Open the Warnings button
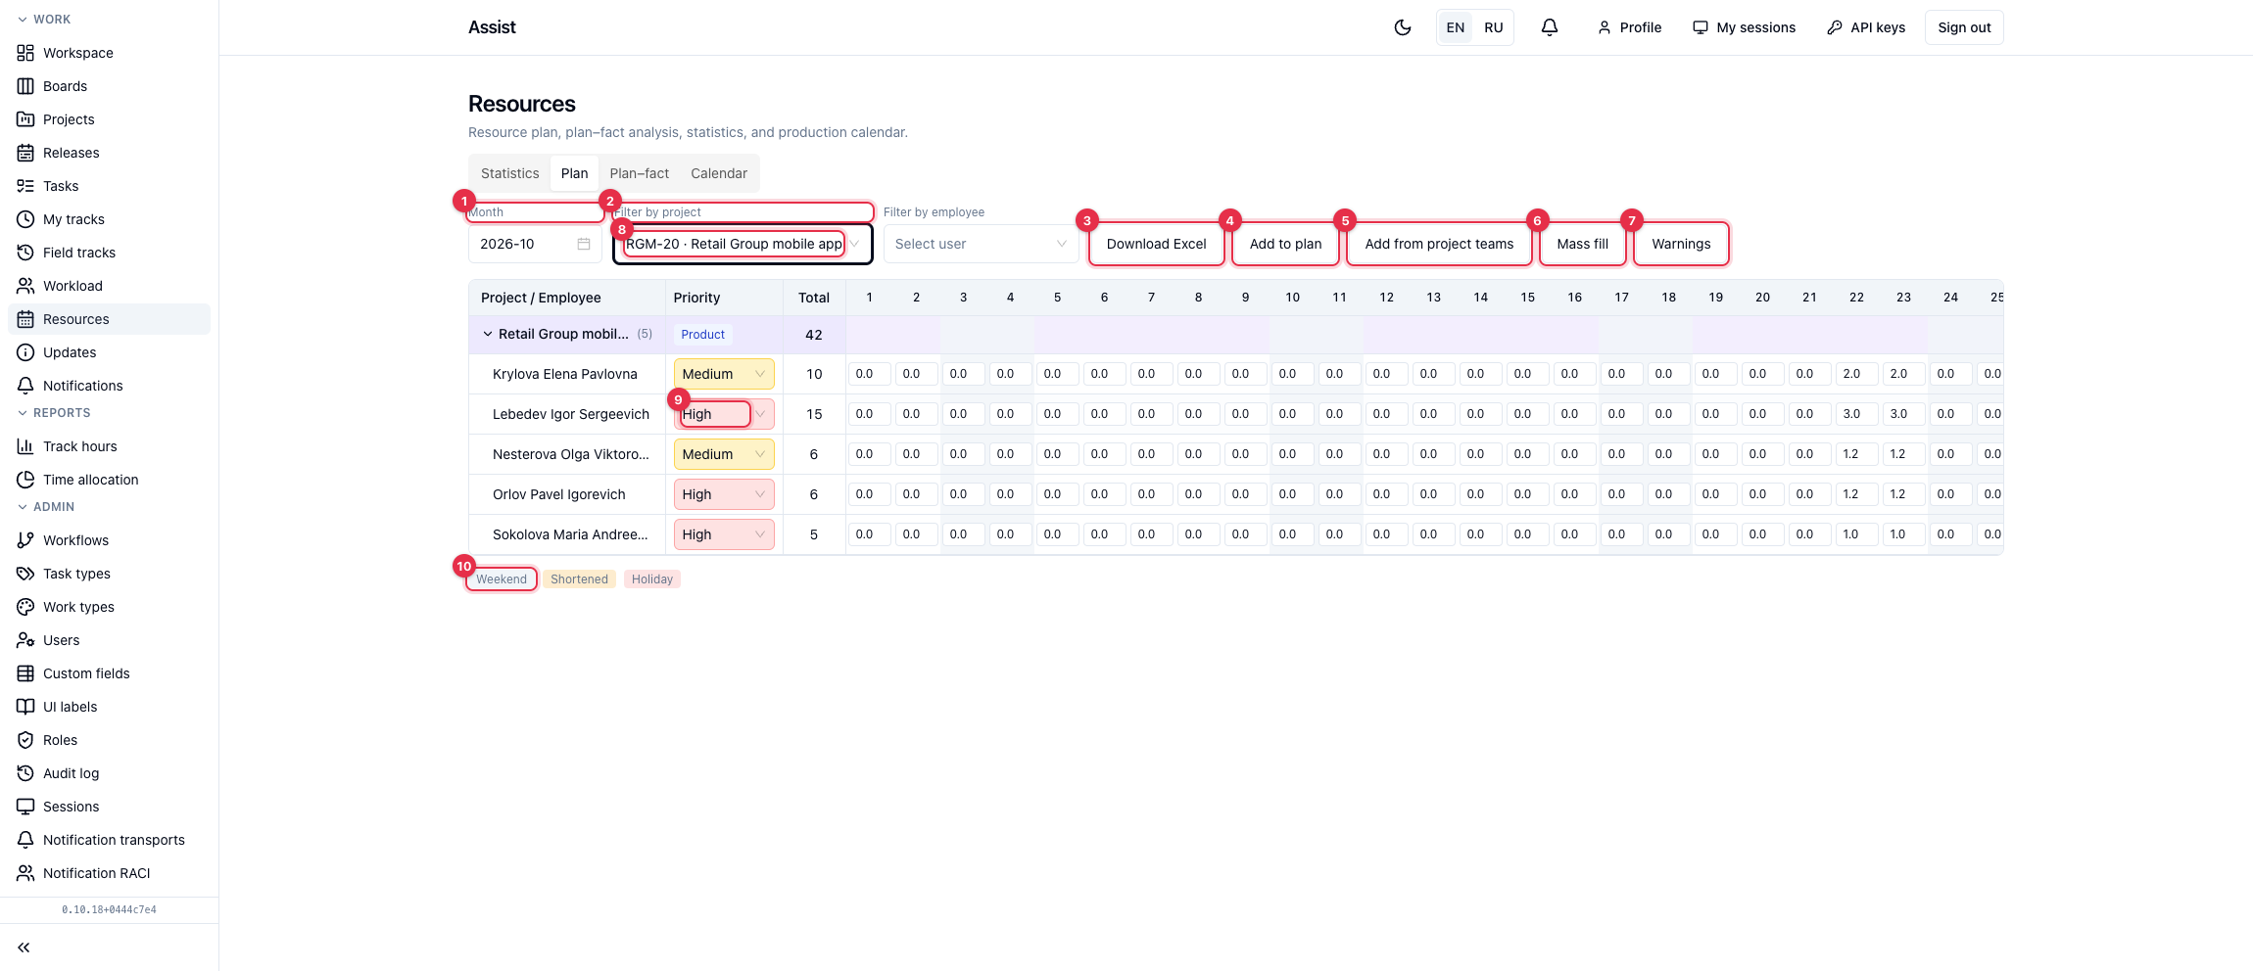The width and height of the screenshot is (2253, 971). click(1681, 244)
